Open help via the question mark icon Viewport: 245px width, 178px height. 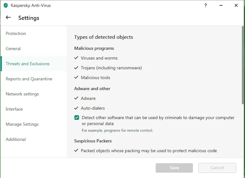pyautogui.click(x=206, y=5)
